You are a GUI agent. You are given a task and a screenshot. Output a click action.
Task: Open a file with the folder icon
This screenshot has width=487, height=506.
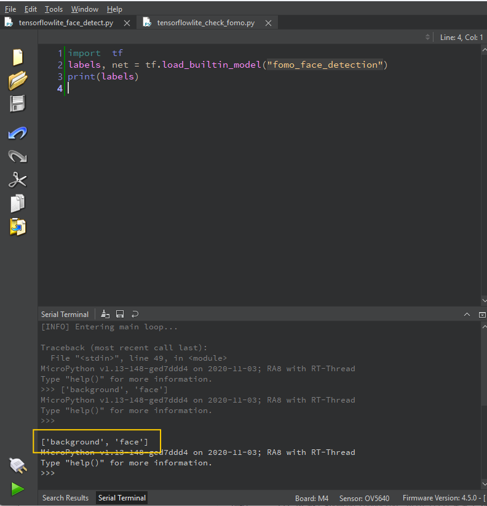click(18, 80)
